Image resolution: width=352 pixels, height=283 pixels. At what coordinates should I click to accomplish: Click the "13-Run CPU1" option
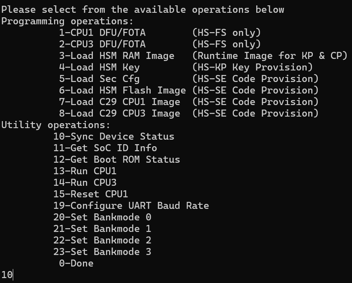(x=85, y=171)
